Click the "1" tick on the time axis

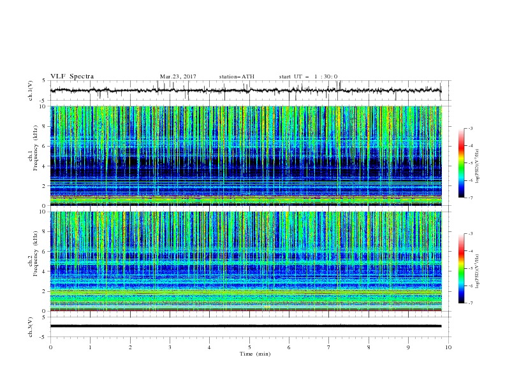pyautogui.click(x=90, y=347)
